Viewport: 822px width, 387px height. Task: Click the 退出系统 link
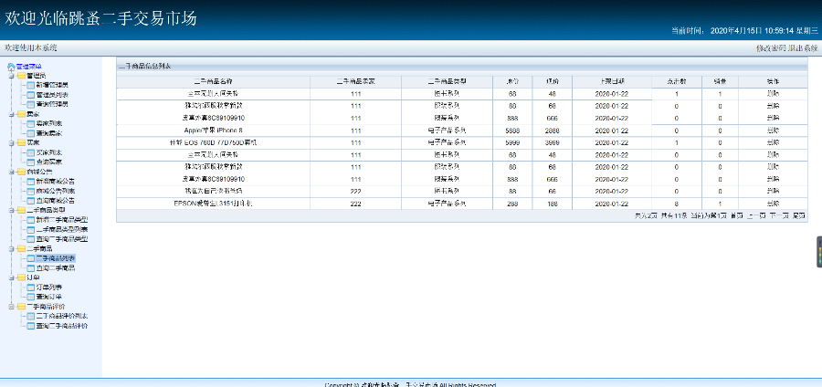[803, 48]
